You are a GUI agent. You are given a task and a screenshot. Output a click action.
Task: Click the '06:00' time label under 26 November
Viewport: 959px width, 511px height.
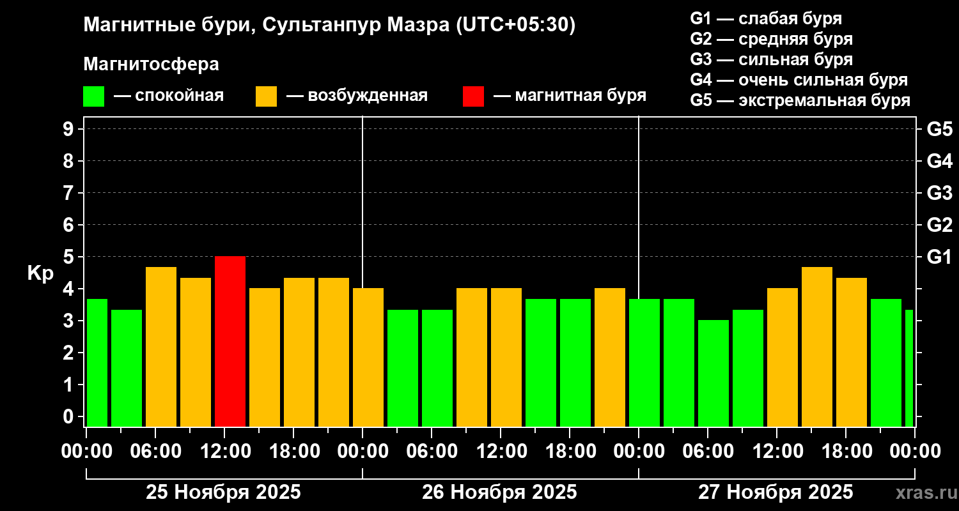(432, 451)
